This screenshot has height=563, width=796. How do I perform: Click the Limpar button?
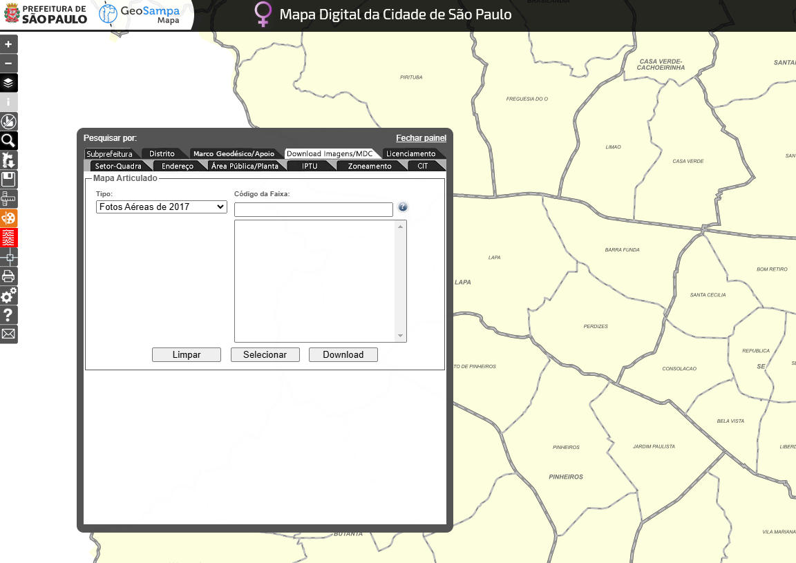[x=187, y=354]
